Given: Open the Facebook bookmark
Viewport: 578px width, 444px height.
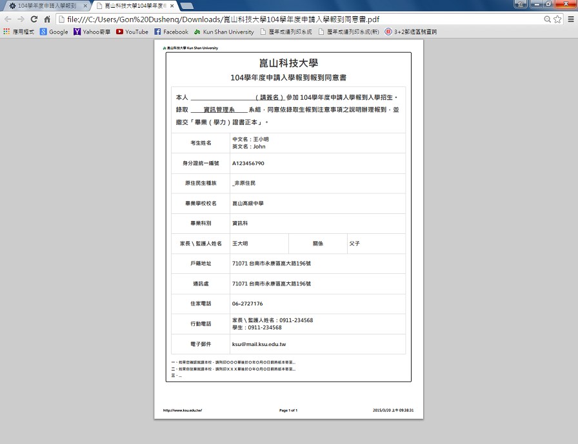Looking at the screenshot, I should [x=171, y=32].
